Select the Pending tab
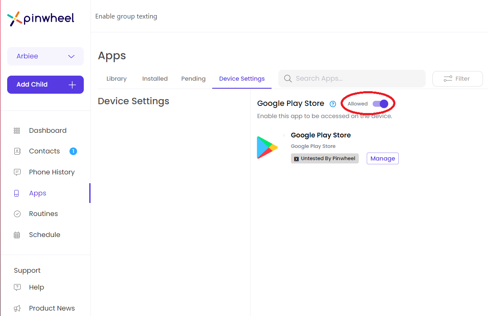The image size is (488, 316). (193, 79)
